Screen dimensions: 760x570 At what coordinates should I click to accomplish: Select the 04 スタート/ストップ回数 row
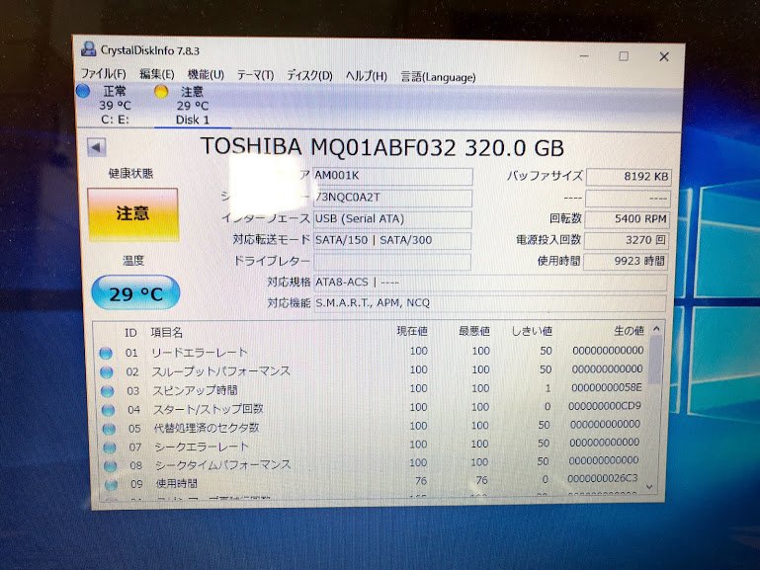pos(372,408)
